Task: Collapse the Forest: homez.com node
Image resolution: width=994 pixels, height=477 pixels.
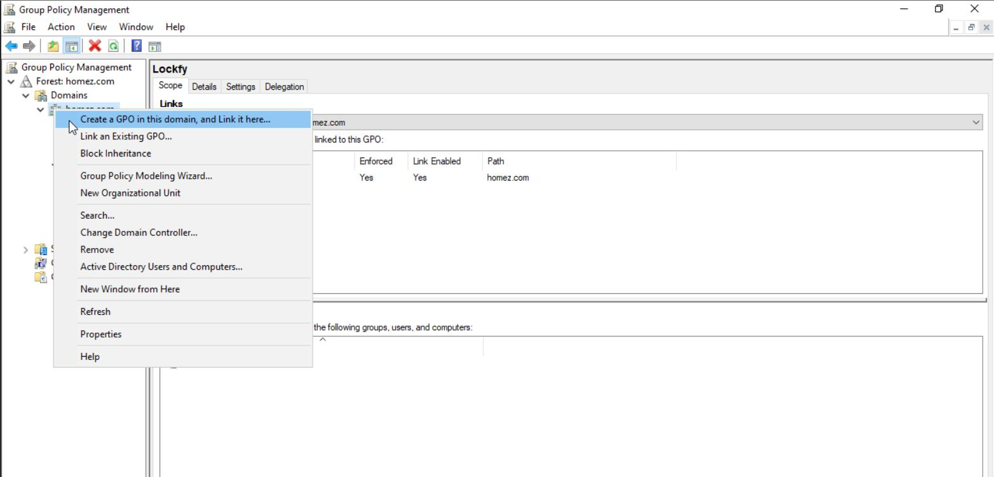Action: click(11, 81)
